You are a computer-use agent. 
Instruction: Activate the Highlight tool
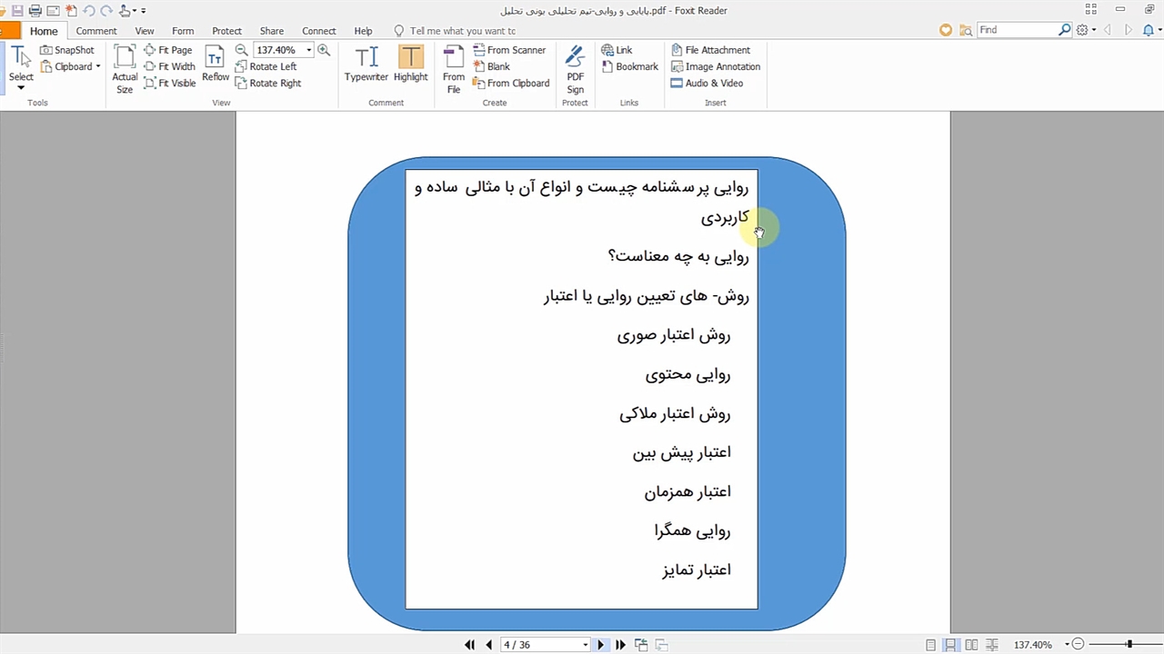410,64
